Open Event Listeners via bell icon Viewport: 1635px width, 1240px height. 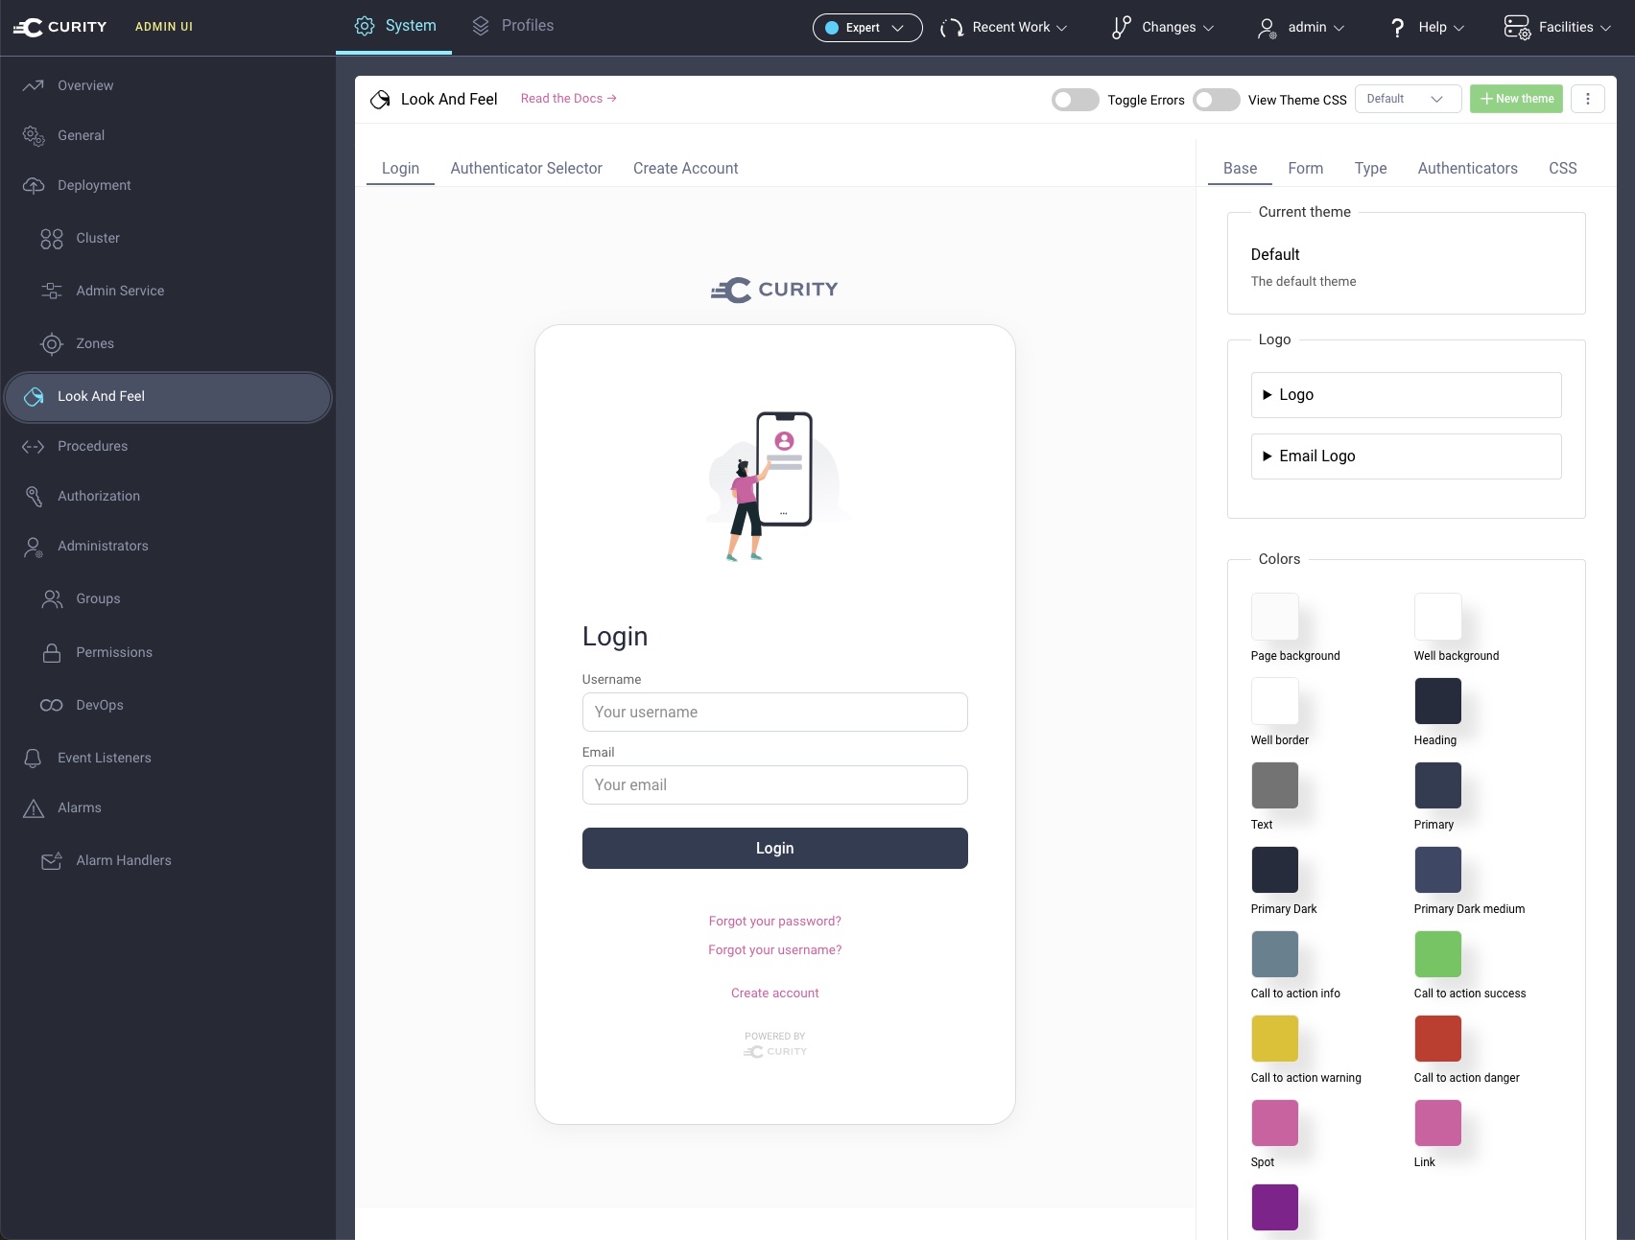click(x=34, y=758)
